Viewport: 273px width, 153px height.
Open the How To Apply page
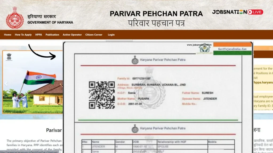pos(23,35)
